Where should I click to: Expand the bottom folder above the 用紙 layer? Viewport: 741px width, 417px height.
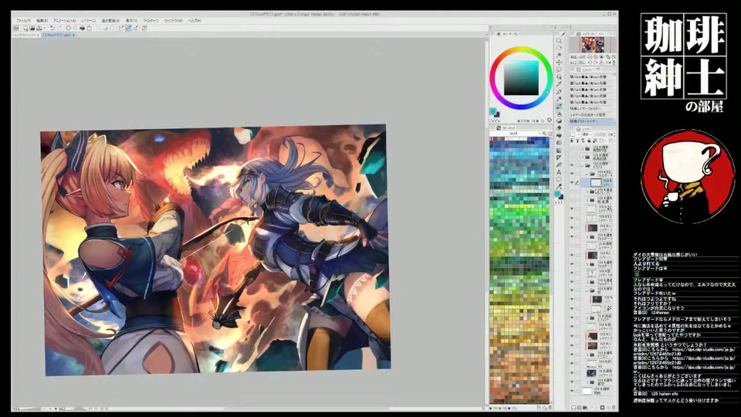[587, 381]
